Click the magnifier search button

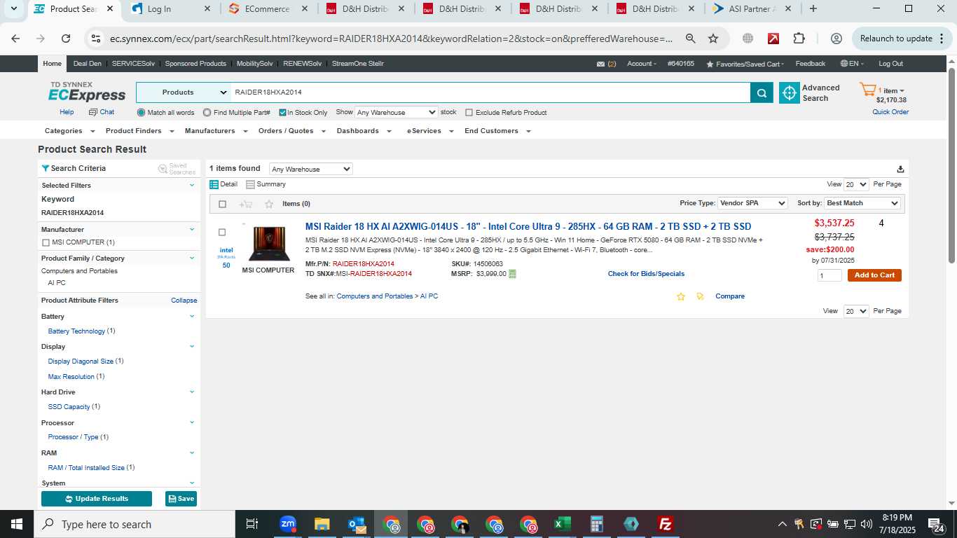point(762,92)
